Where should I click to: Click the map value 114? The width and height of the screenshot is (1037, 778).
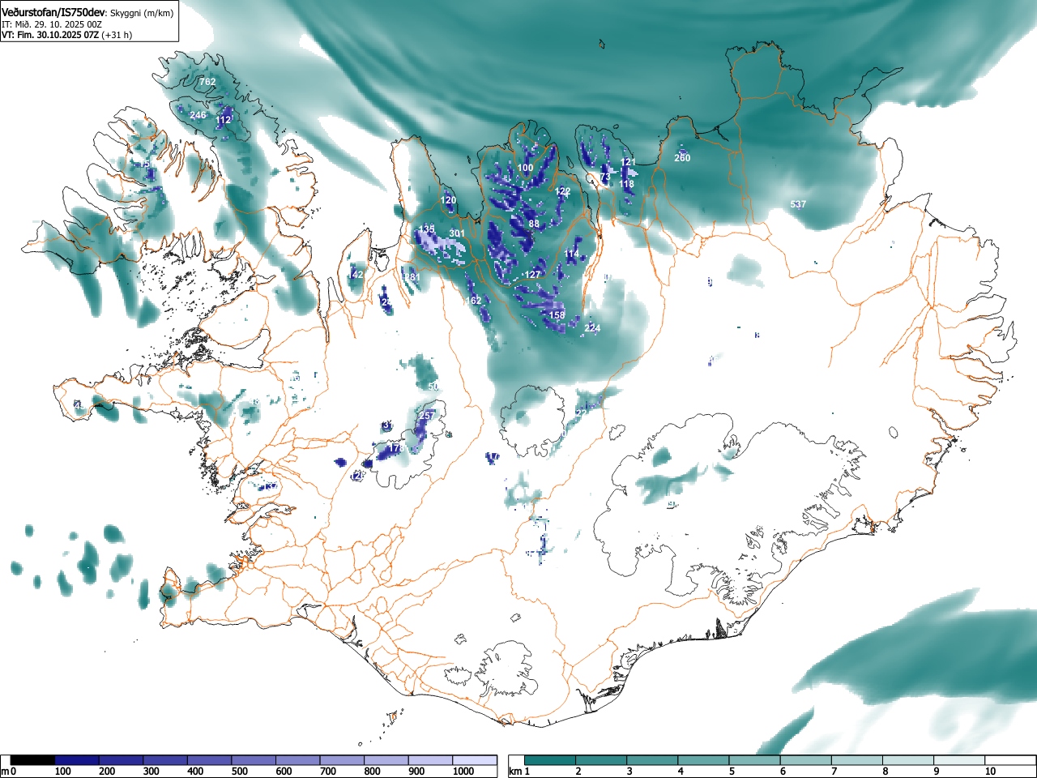coord(572,254)
